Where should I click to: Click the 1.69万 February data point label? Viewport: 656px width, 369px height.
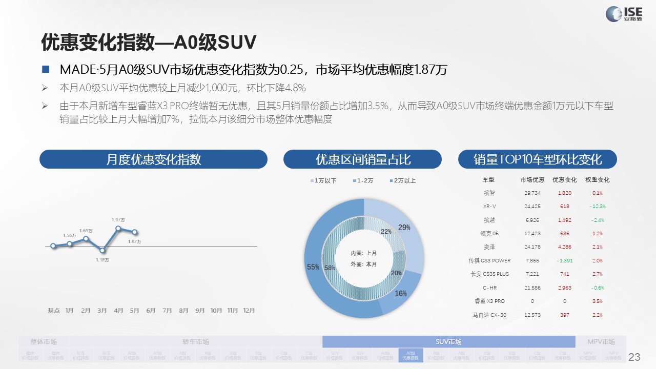(x=87, y=231)
